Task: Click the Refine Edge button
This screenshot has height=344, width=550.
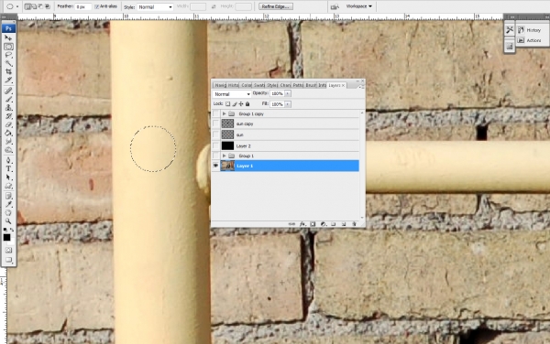Action: coord(276,6)
